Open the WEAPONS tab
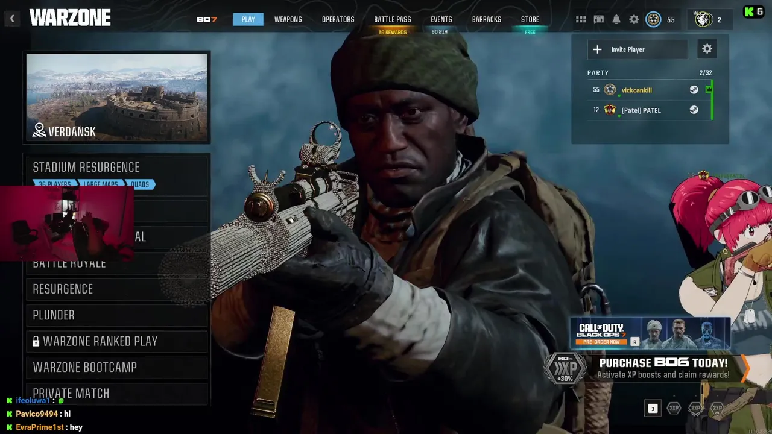 pos(288,19)
